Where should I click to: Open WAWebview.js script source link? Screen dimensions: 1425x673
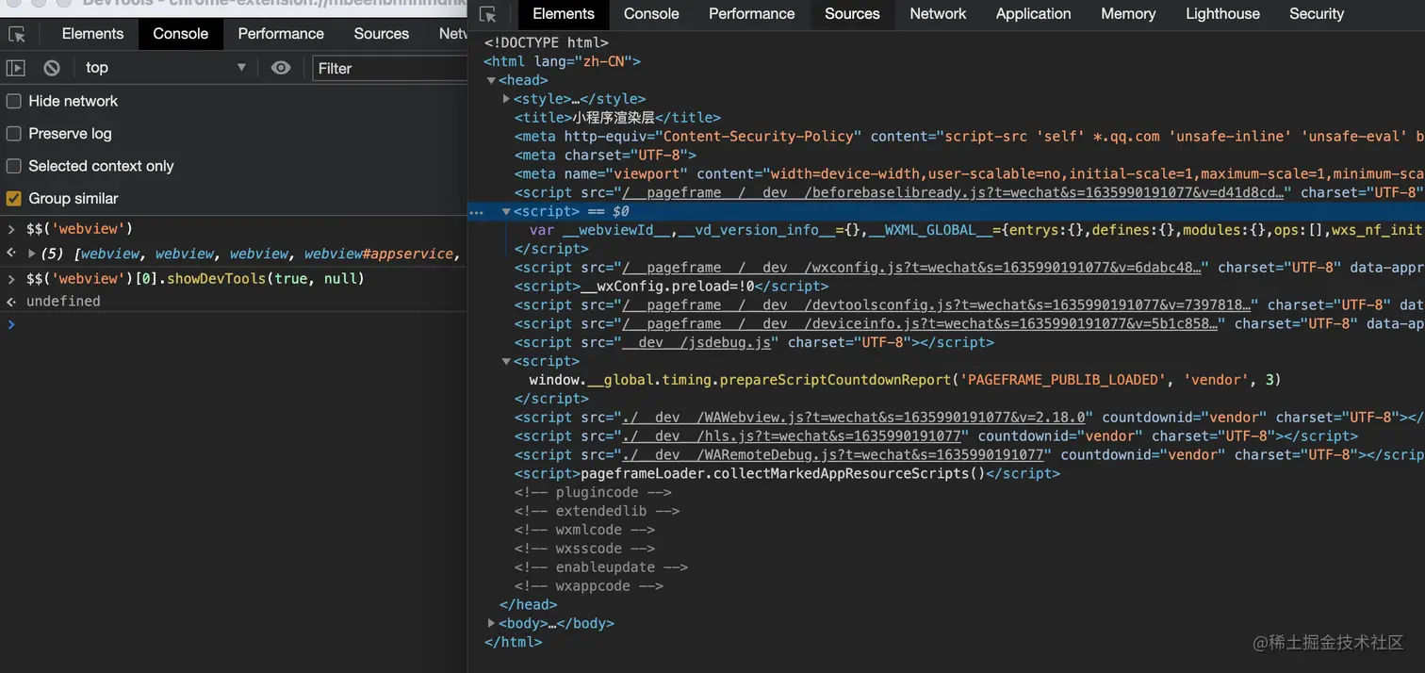coord(854,418)
